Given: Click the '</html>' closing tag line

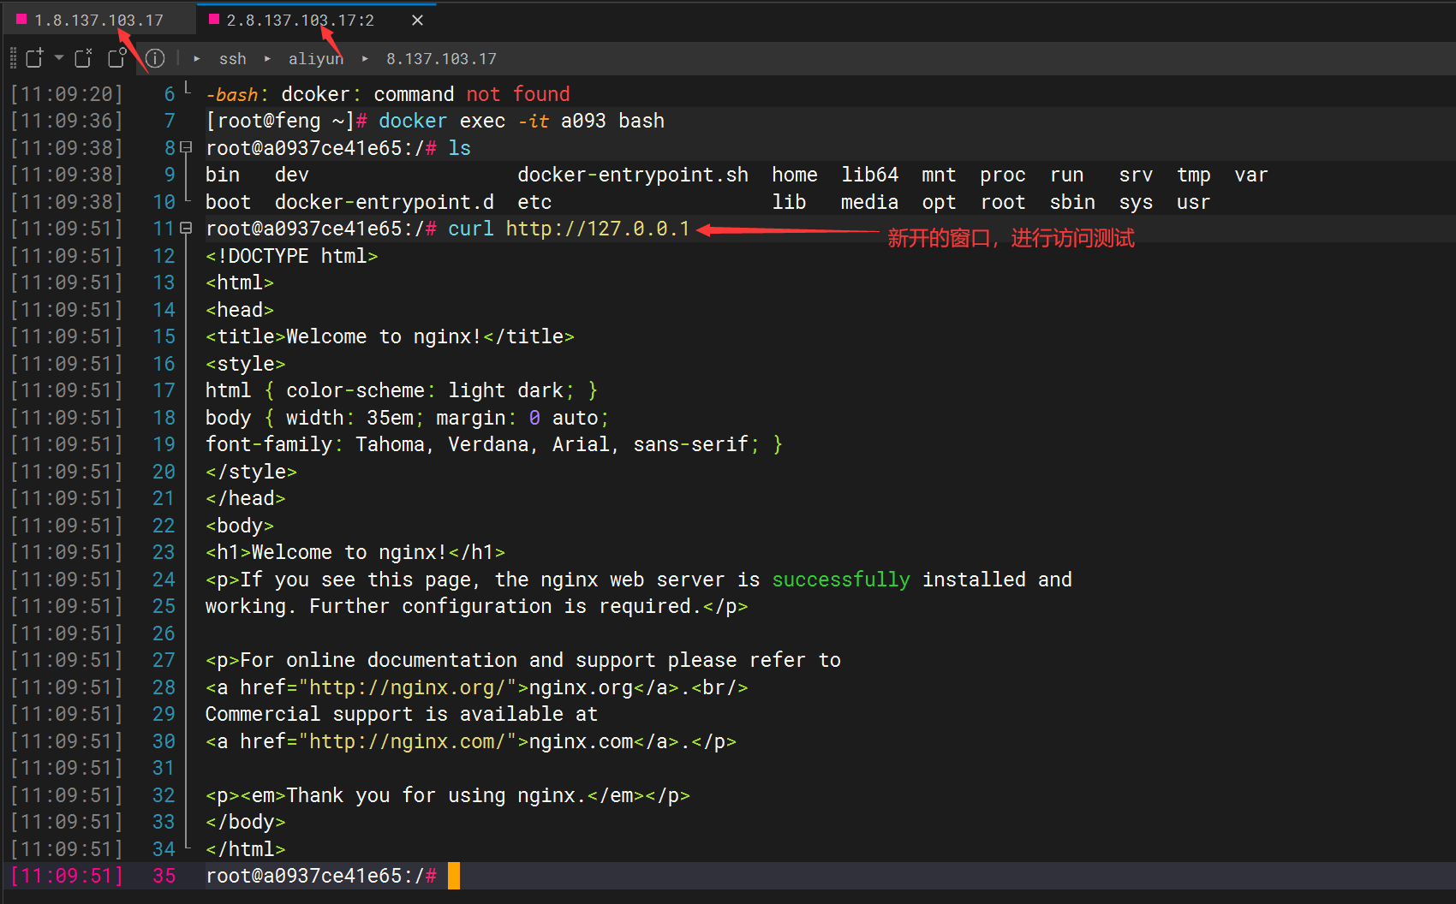Looking at the screenshot, I should [246, 849].
